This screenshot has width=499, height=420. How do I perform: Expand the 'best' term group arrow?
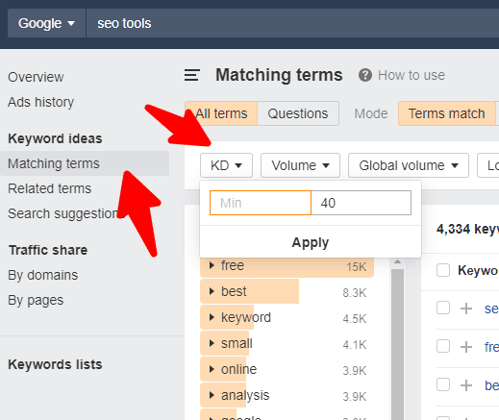[212, 291]
